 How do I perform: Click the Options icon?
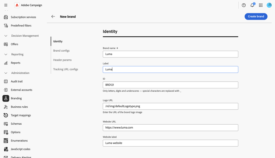(6, 132)
